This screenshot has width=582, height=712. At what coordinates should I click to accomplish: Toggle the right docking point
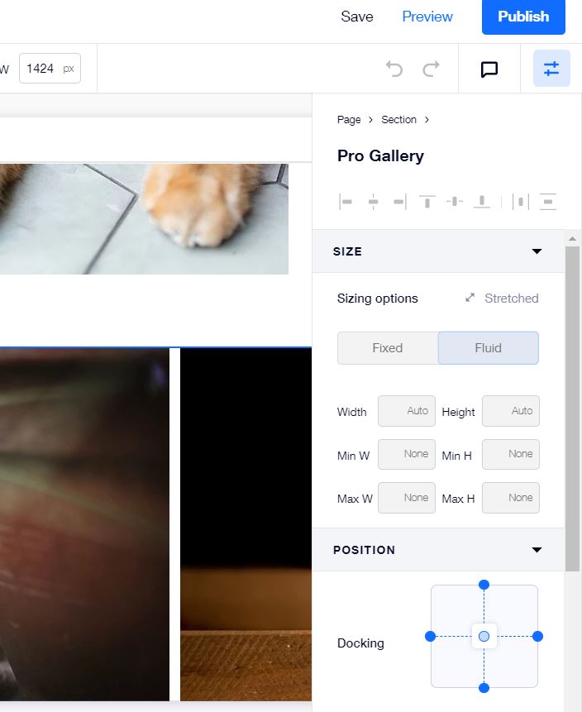tap(538, 637)
